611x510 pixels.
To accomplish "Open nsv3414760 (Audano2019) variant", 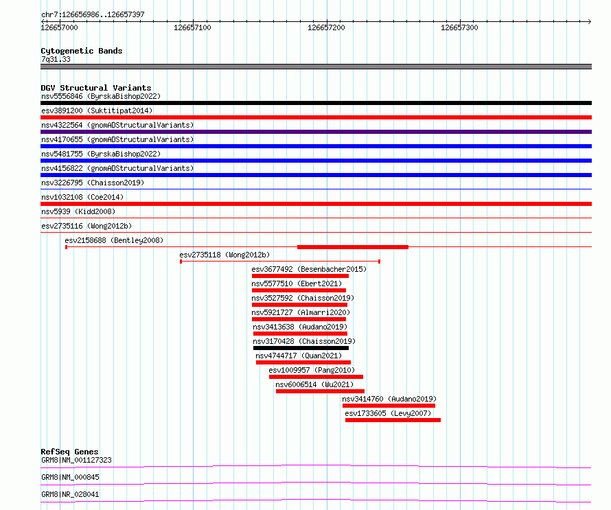I will tap(389, 399).
